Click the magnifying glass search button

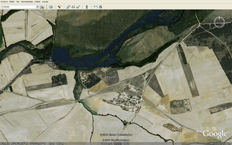[x=42, y=7]
